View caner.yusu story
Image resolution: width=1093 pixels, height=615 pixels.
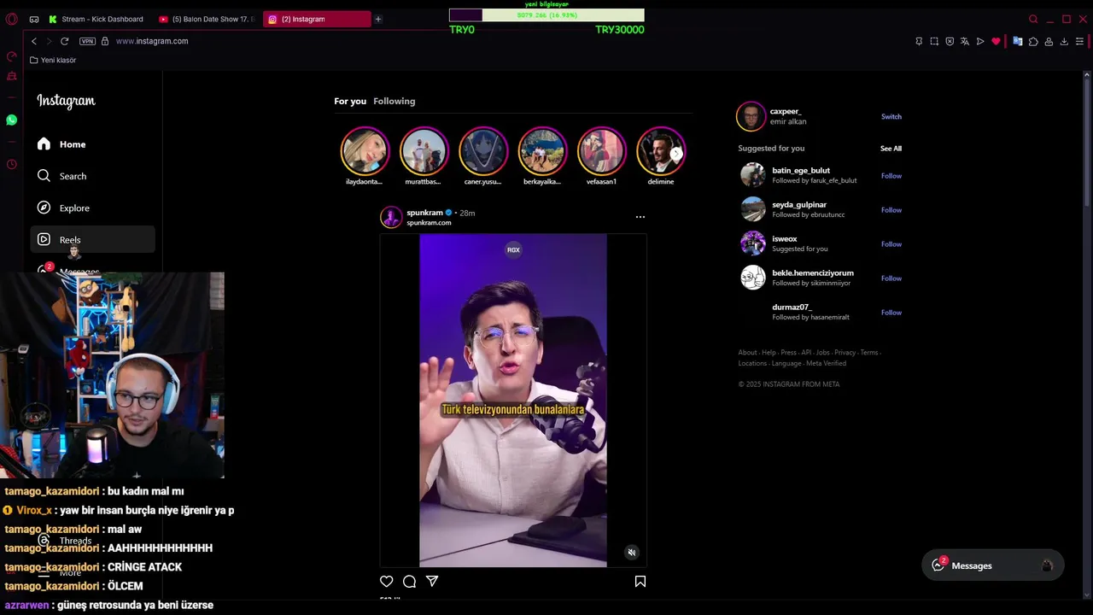(482, 151)
